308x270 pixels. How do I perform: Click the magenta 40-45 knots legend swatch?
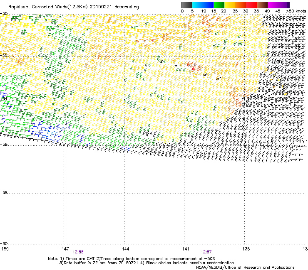tap(273, 5)
